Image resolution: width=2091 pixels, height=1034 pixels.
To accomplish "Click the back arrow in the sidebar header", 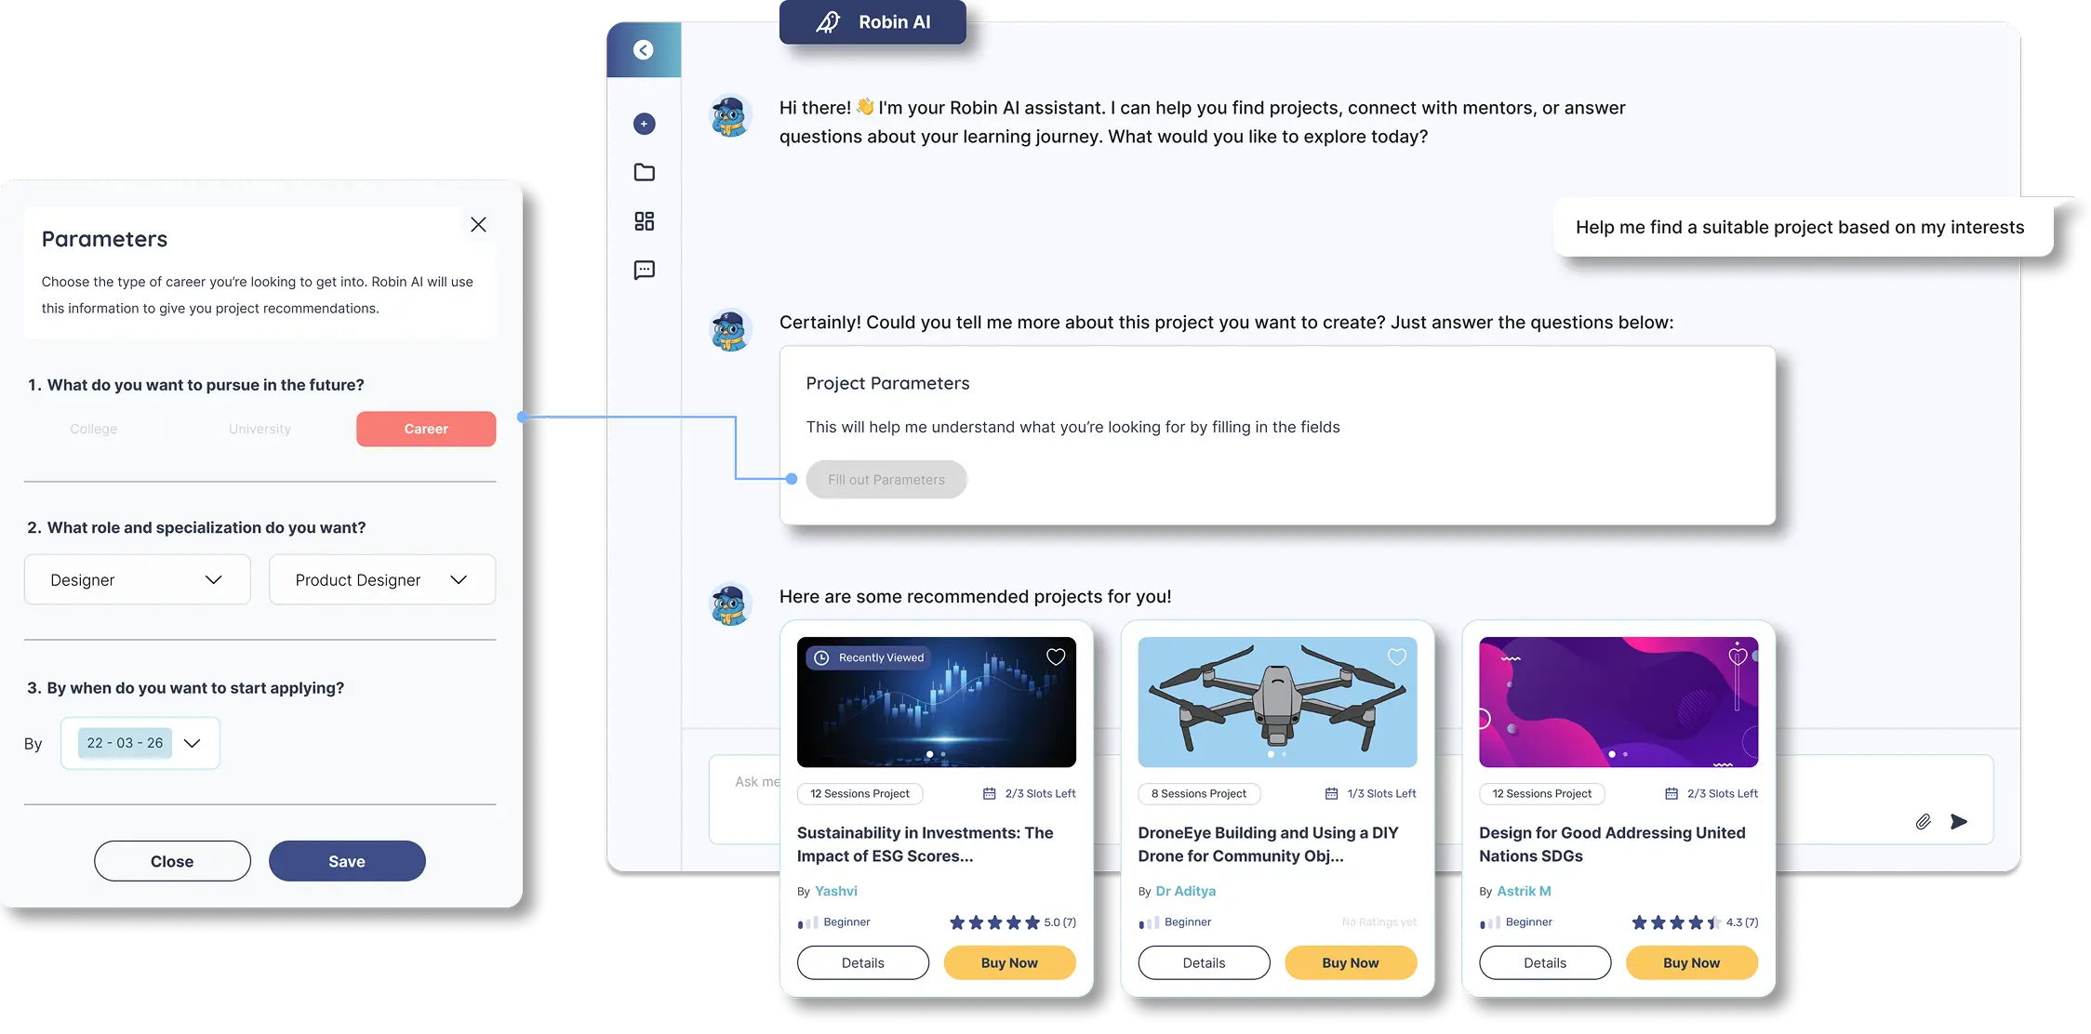I will click(x=643, y=50).
